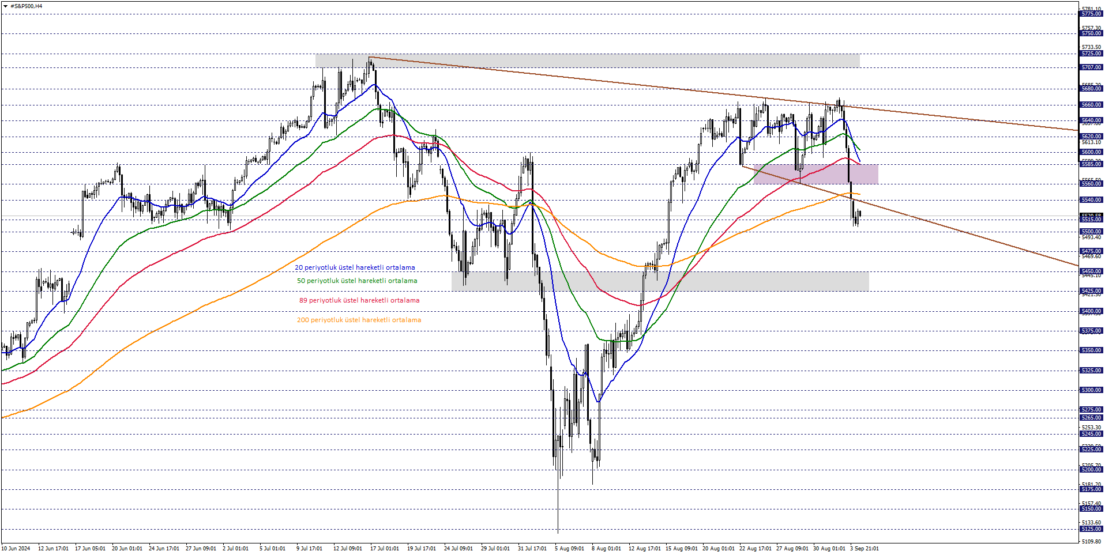
Task: Click the '5 Aug 09:01' date label
Action: 569,549
